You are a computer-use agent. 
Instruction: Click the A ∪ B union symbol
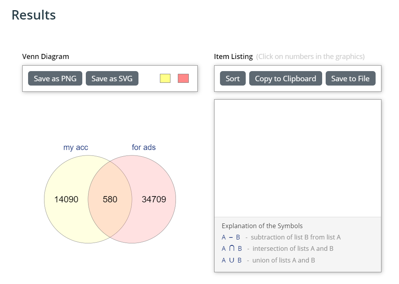pos(232,260)
